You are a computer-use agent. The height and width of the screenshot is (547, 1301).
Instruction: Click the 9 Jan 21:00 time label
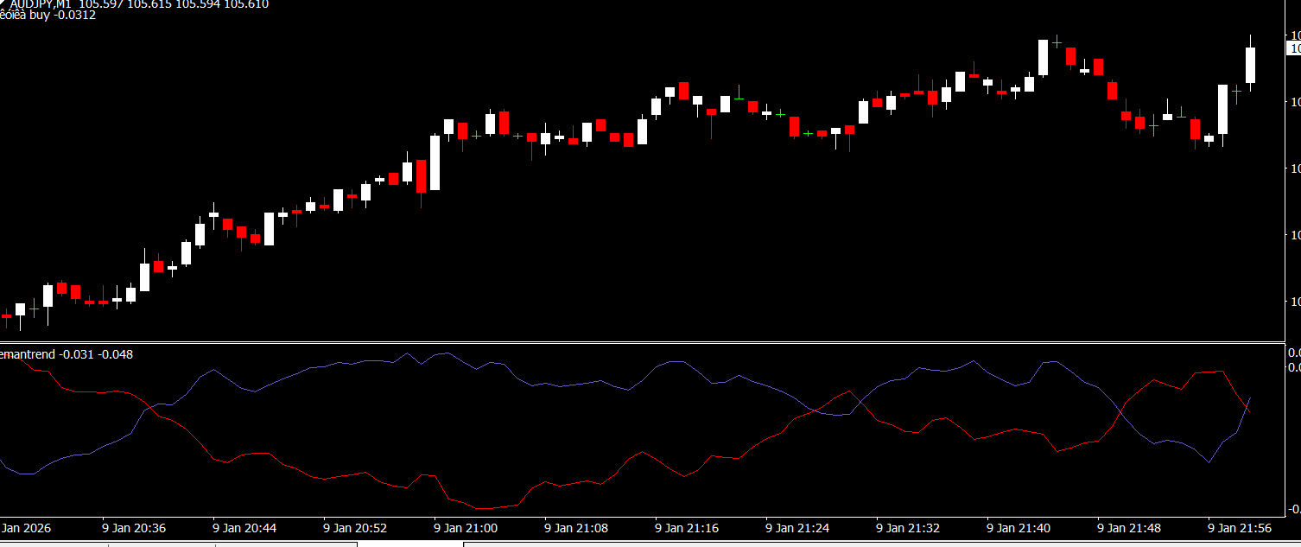pyautogui.click(x=466, y=527)
